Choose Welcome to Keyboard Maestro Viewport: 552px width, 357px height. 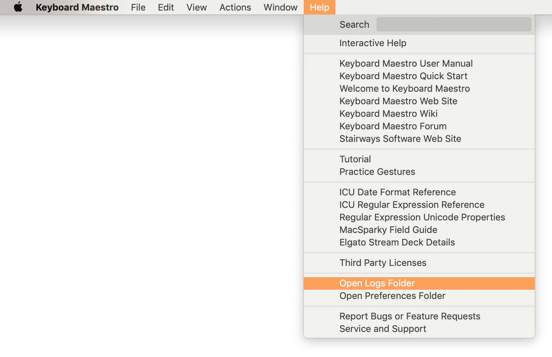pyautogui.click(x=419, y=88)
